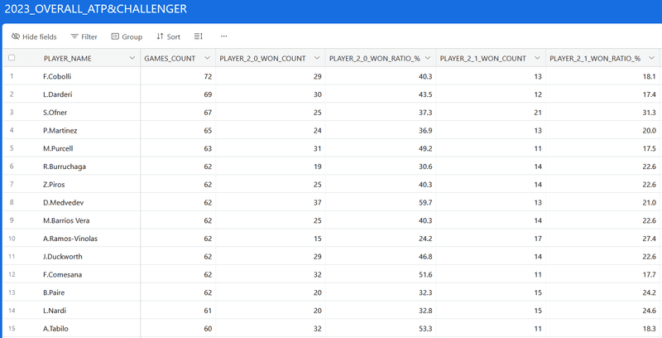Image resolution: width=662 pixels, height=338 pixels.
Task: Click the Hide fields button
Action: click(x=34, y=36)
